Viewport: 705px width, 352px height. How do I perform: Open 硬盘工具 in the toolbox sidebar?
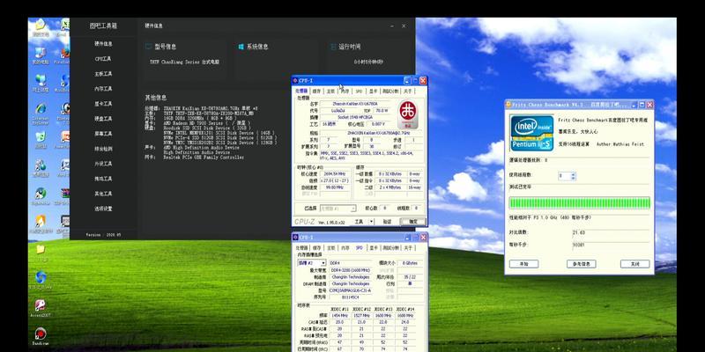click(103, 119)
